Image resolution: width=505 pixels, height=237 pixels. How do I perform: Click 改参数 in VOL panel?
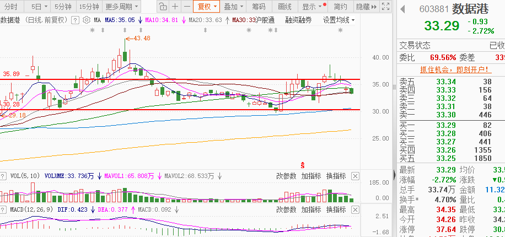coord(286,176)
